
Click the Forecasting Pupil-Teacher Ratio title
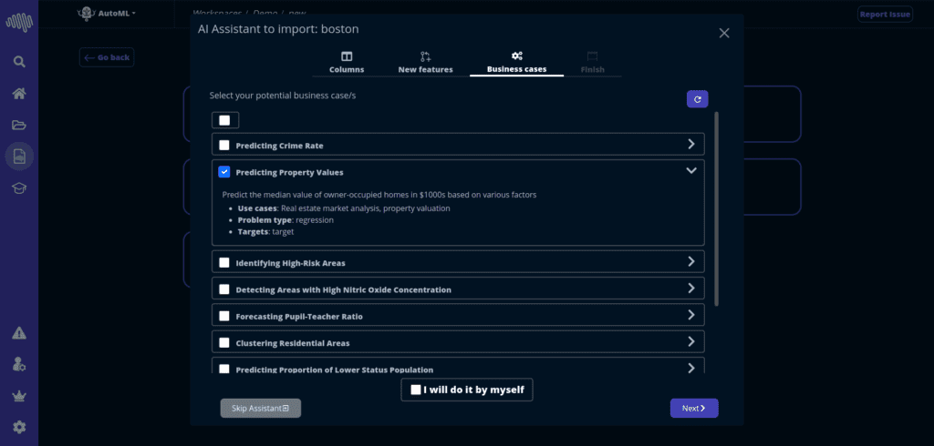point(299,317)
